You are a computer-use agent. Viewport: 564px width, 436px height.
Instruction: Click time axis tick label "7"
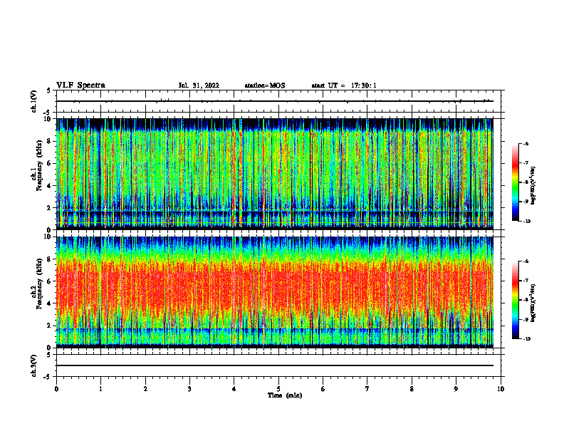click(x=367, y=389)
